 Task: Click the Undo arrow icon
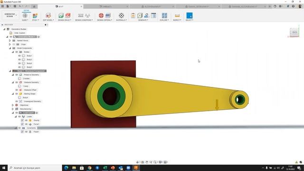pos(20,6)
